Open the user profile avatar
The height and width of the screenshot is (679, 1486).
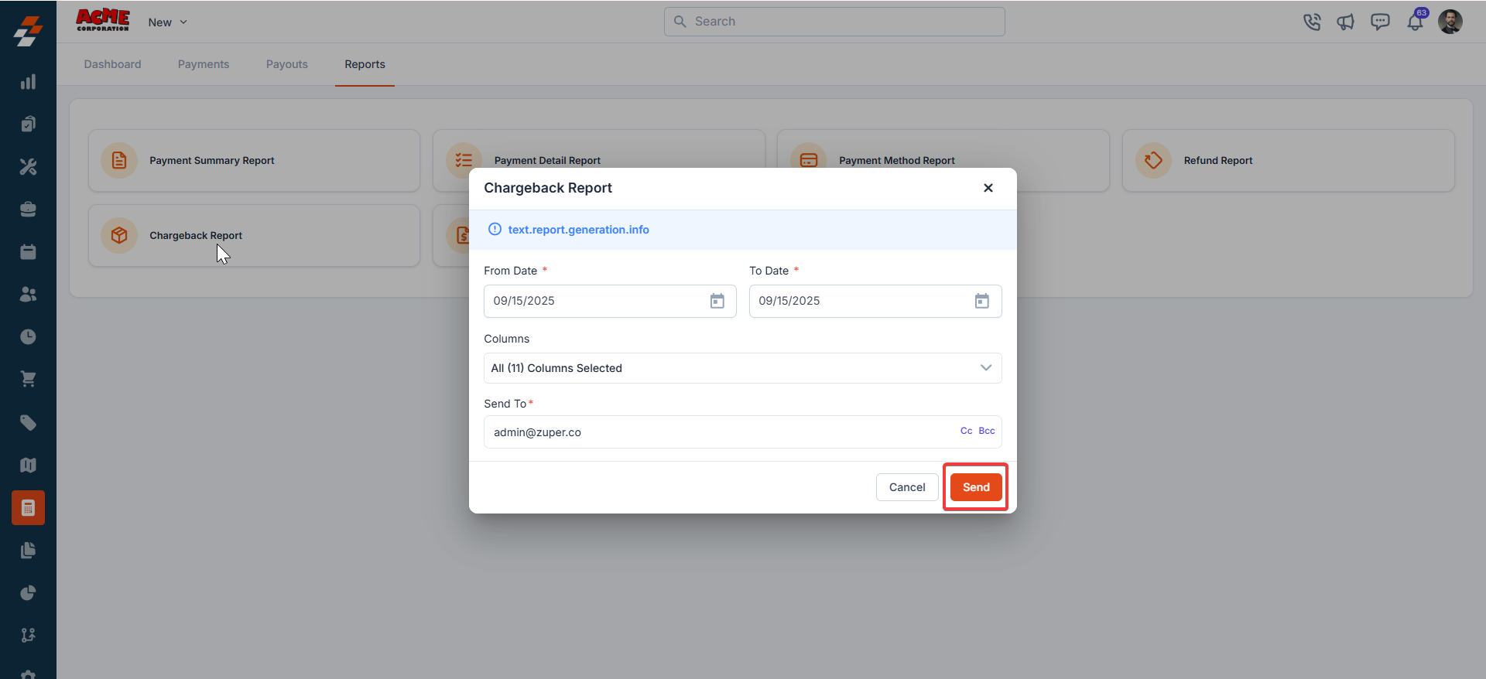click(1450, 22)
